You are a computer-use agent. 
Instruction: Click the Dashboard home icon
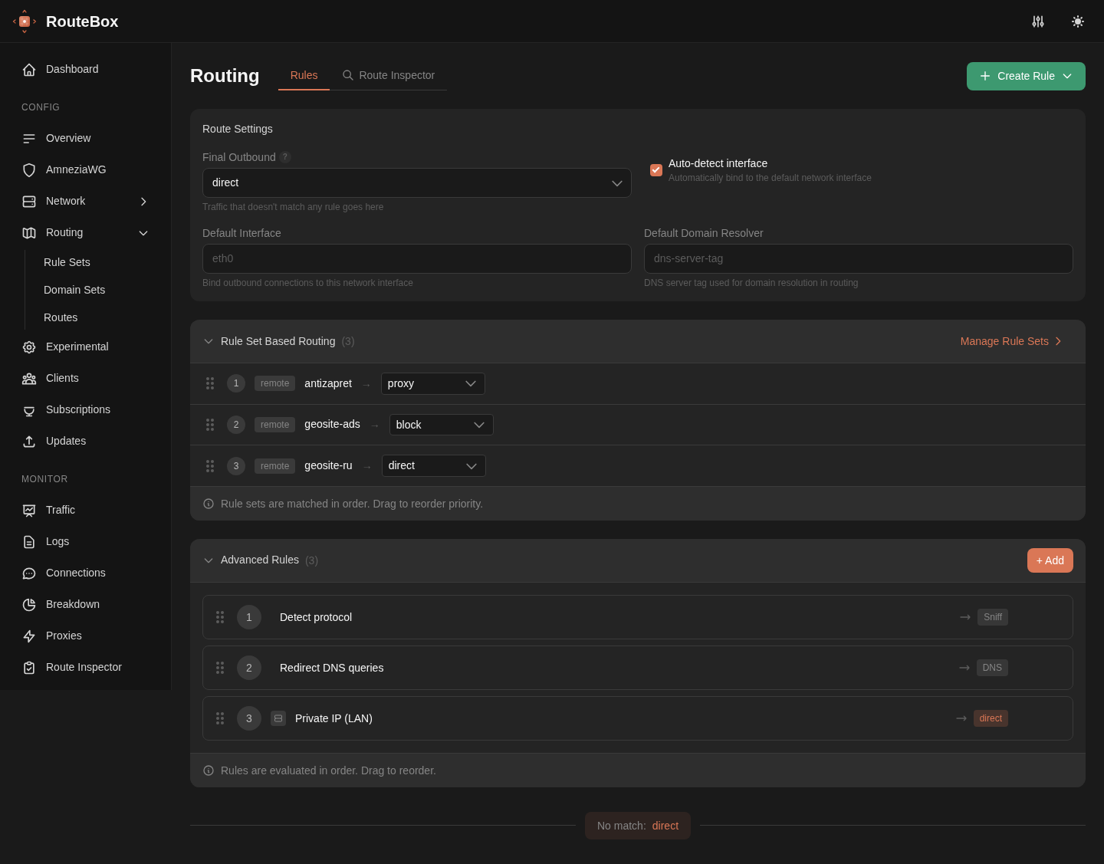point(29,70)
